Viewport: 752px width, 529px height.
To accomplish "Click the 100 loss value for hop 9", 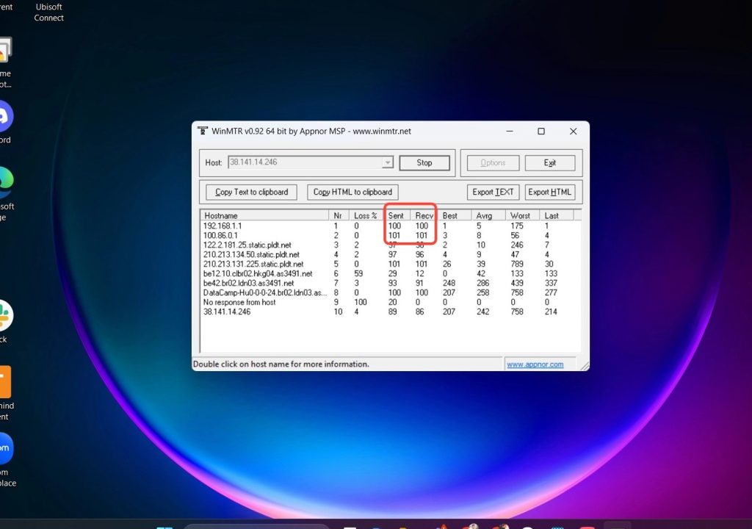I will (360, 302).
